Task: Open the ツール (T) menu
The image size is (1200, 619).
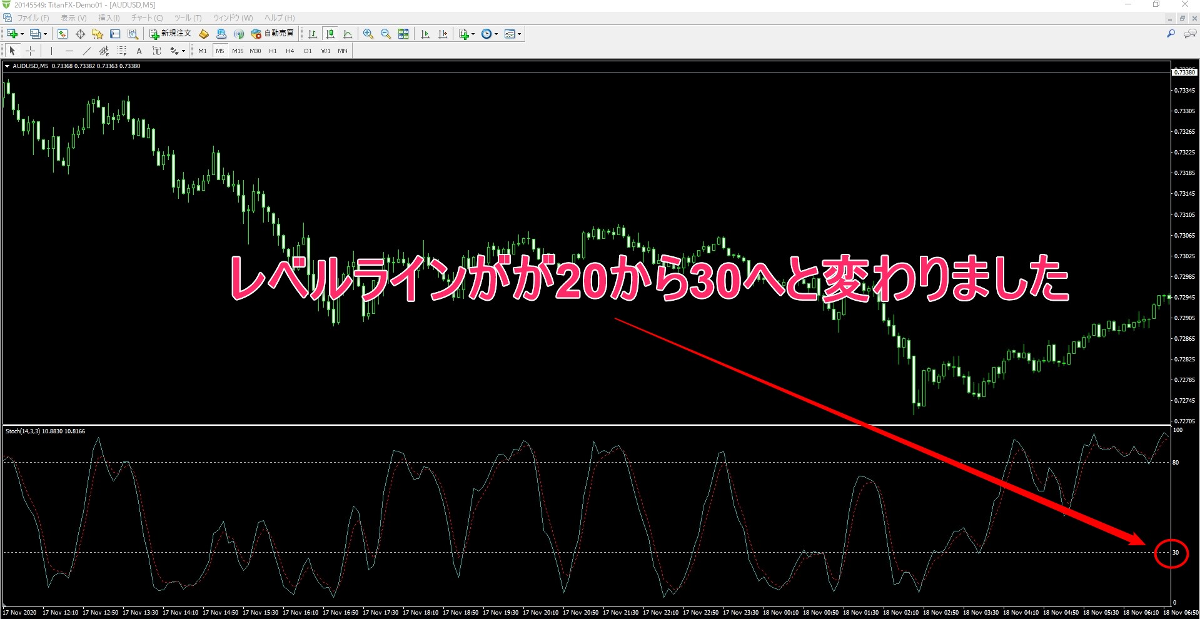Action: 188,18
